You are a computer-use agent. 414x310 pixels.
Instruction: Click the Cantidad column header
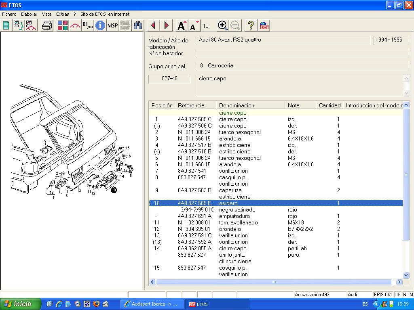point(330,105)
